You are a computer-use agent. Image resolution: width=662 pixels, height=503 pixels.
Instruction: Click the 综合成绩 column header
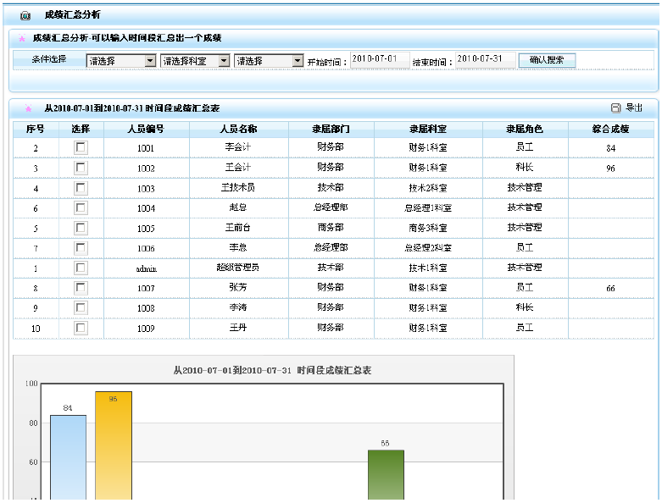(x=610, y=129)
